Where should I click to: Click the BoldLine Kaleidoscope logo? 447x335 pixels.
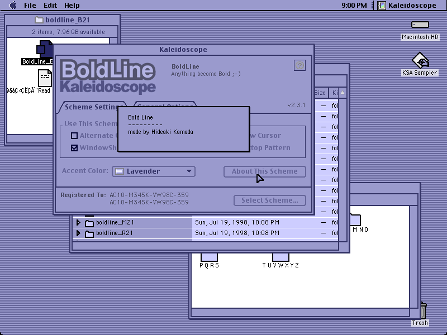pos(108,76)
